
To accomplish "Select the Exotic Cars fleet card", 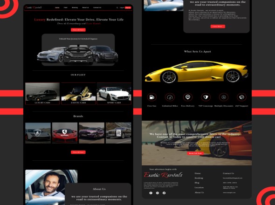I will [78, 94].
